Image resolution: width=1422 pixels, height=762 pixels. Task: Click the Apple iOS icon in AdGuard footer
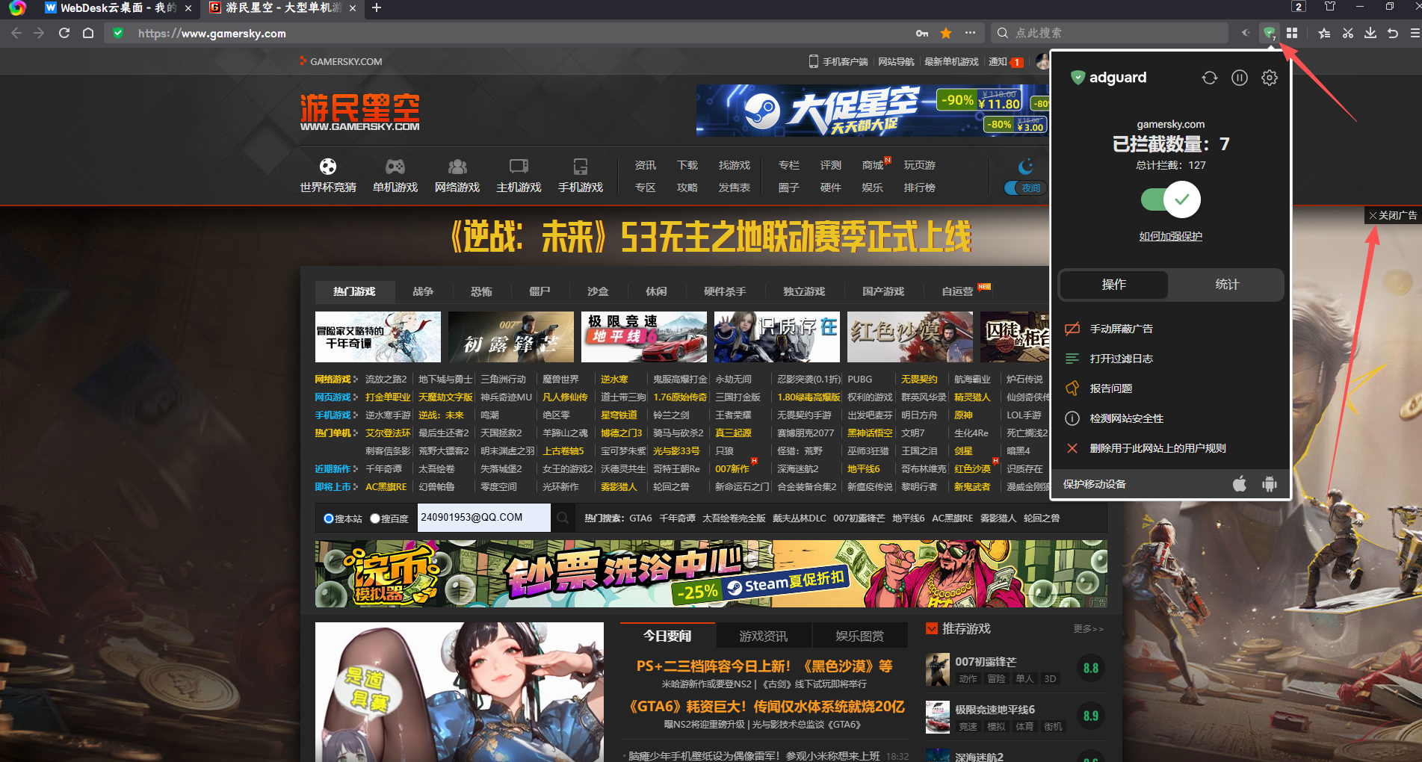pos(1240,484)
